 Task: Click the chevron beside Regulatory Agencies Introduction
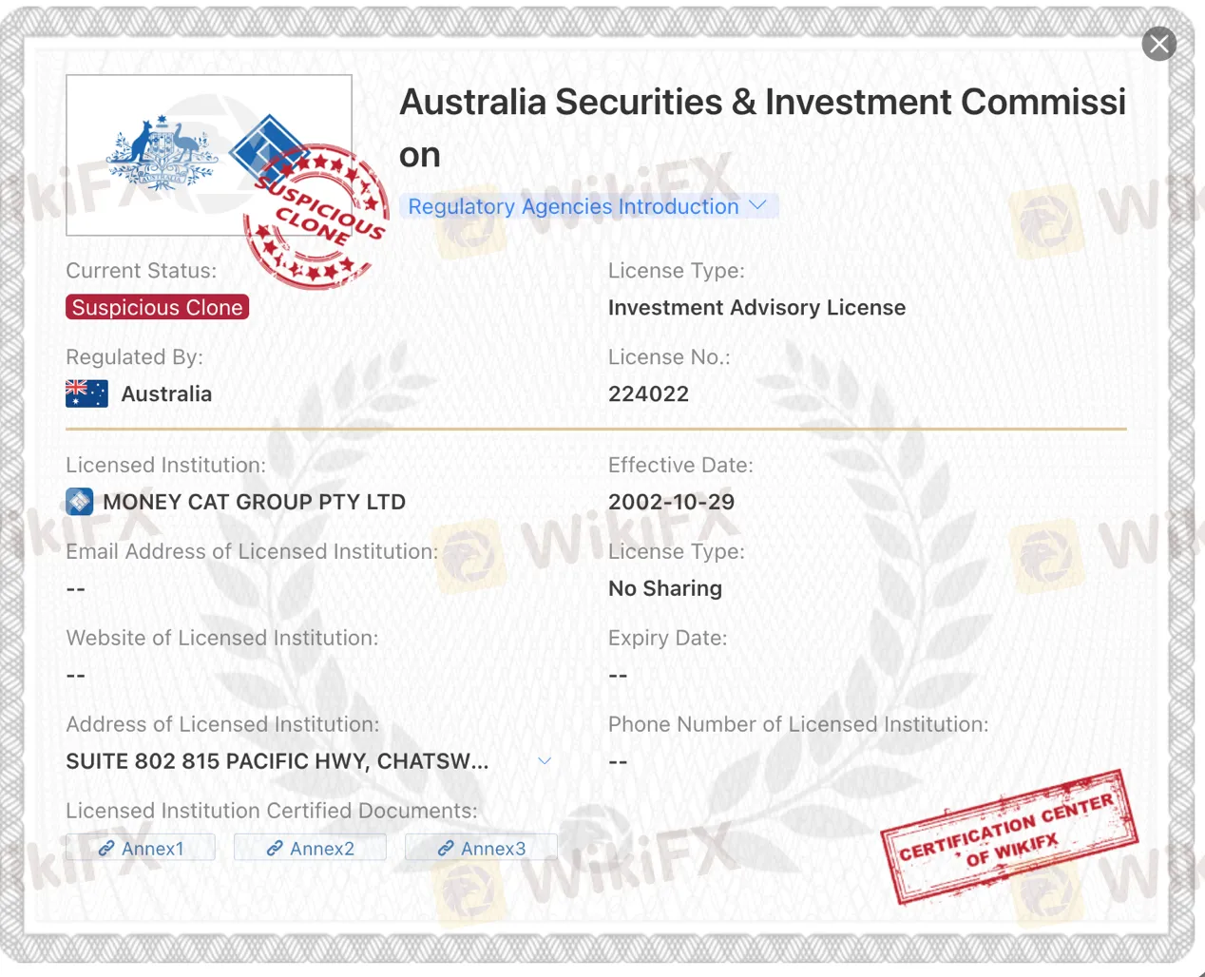point(757,205)
